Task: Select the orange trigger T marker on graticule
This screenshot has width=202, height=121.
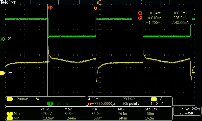Action: 96,8
